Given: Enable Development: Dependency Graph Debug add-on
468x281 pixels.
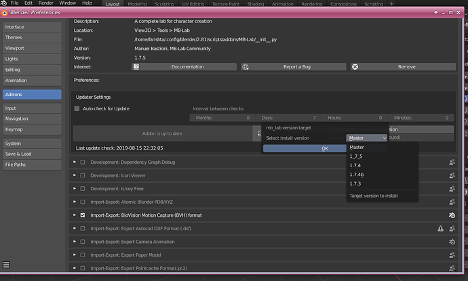Looking at the screenshot, I should [83, 162].
